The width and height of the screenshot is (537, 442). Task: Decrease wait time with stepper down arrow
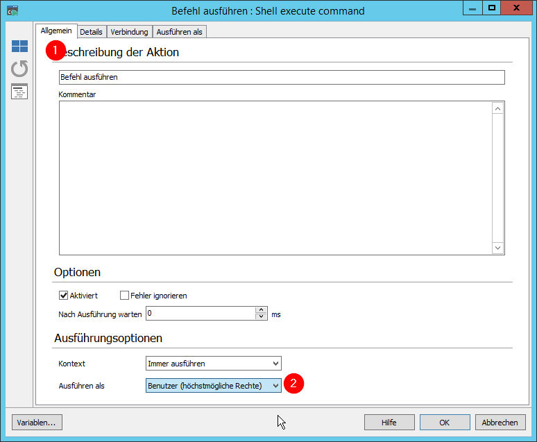tap(262, 317)
